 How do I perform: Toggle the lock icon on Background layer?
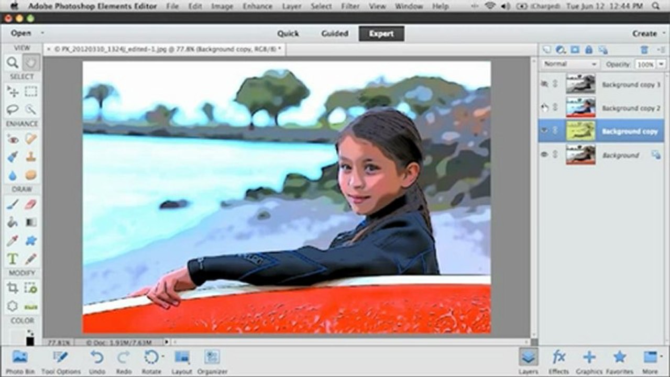pyautogui.click(x=656, y=154)
